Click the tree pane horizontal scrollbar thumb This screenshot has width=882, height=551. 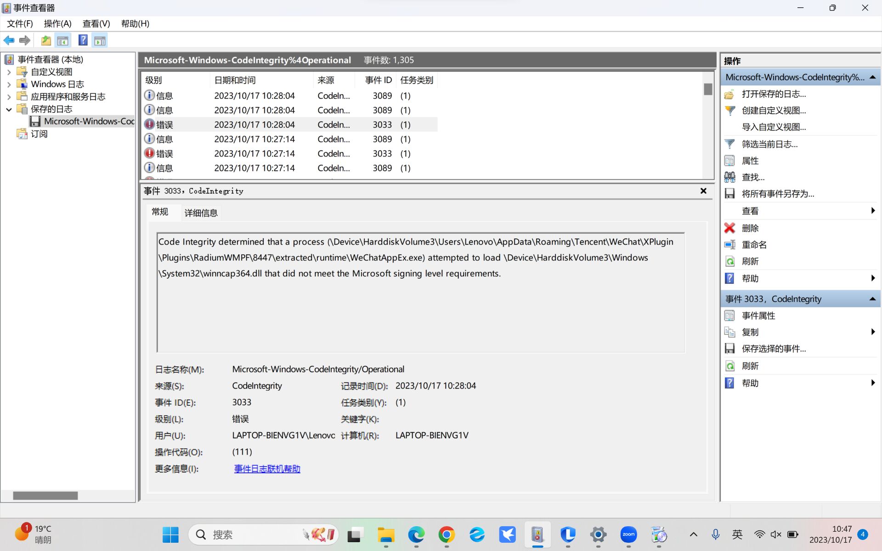45,496
